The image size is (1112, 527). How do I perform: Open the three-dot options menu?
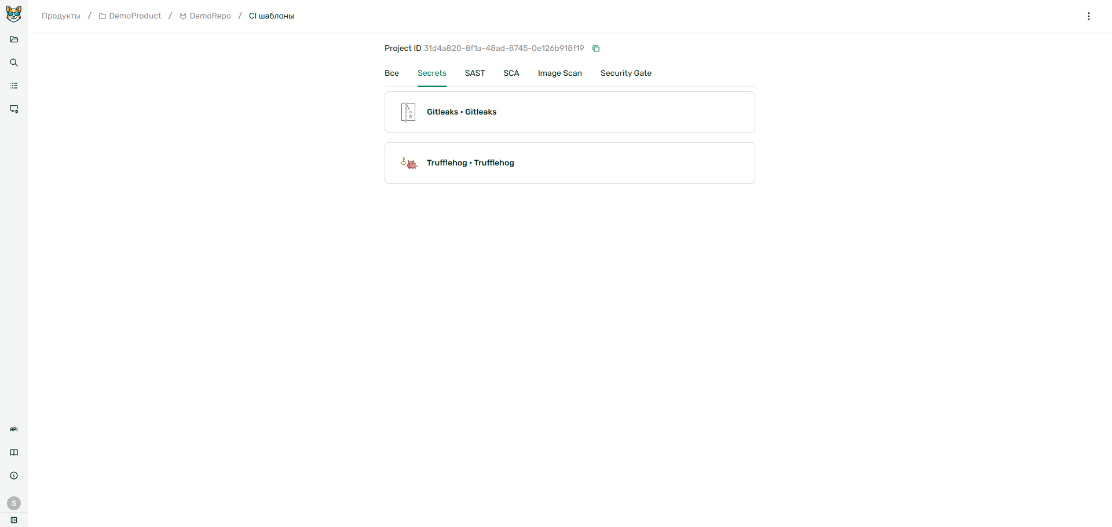[x=1089, y=16]
